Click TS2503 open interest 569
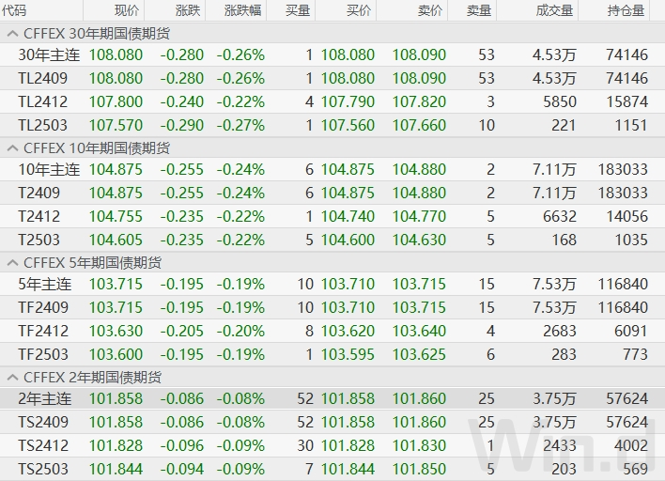The width and height of the screenshot is (665, 481). pyautogui.click(x=635, y=469)
